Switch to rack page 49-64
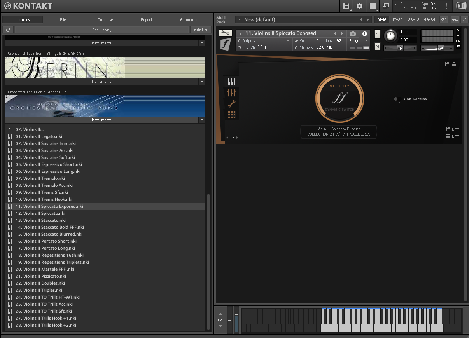This screenshot has width=469, height=338. (430, 19)
